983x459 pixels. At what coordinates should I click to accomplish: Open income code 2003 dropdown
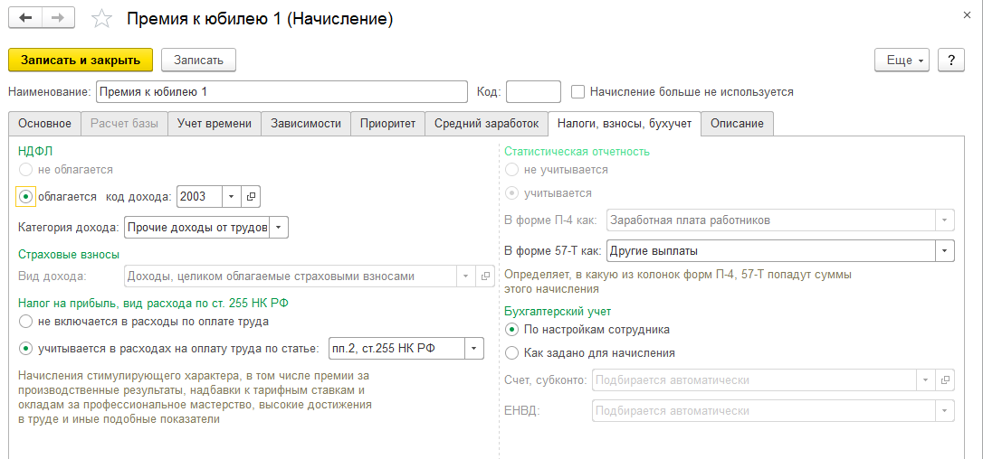click(x=231, y=196)
